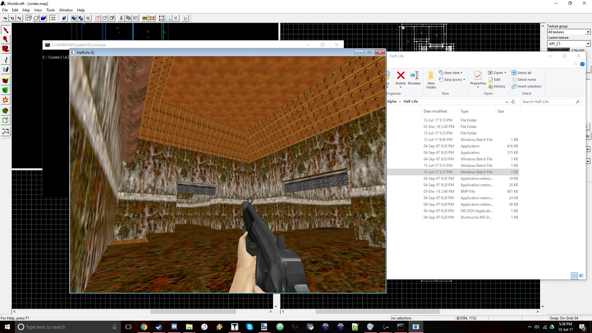Sort files by Date modified column
The width and height of the screenshot is (592, 333).
435,111
